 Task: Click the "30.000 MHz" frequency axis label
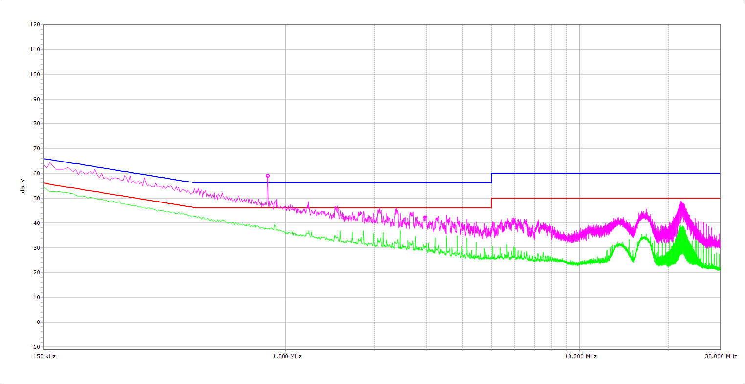click(x=721, y=356)
